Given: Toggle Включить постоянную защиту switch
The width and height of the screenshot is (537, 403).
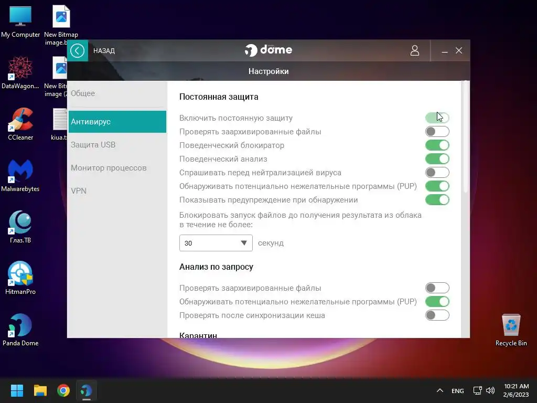Looking at the screenshot, I should click(437, 118).
